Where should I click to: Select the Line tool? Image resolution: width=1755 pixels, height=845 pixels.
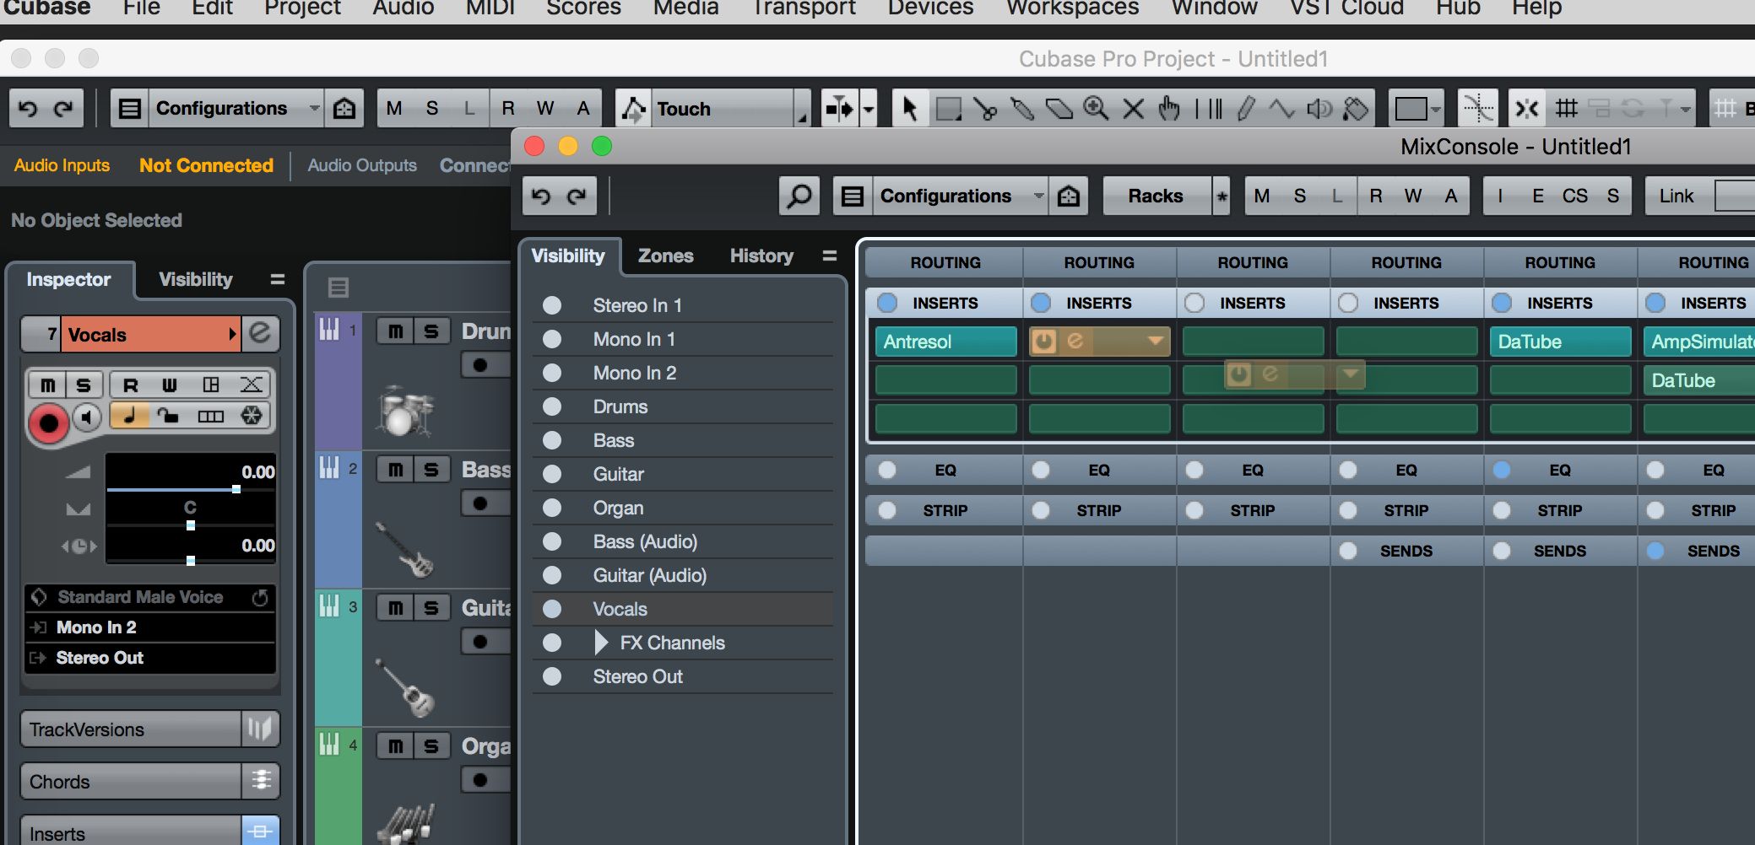tap(1281, 109)
